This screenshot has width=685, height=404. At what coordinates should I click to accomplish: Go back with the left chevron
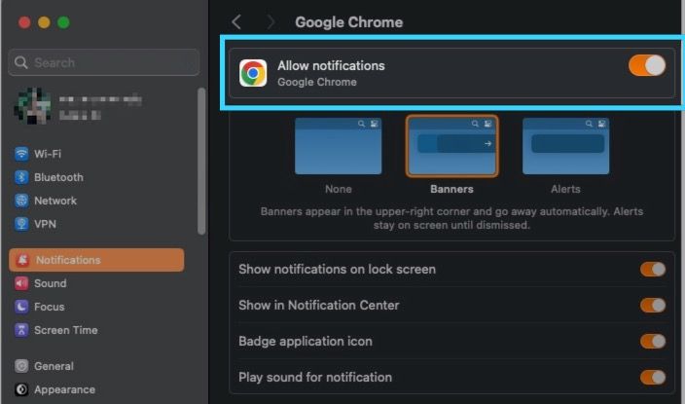click(236, 21)
